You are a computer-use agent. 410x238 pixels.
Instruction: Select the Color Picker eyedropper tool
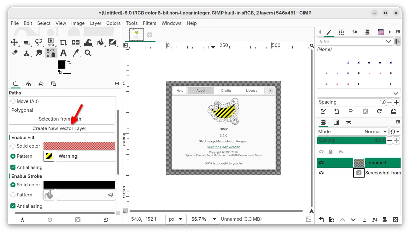click(76, 53)
